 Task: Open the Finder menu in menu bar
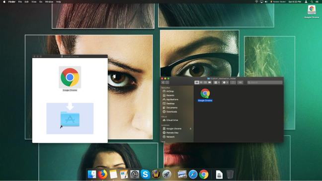[12, 1]
